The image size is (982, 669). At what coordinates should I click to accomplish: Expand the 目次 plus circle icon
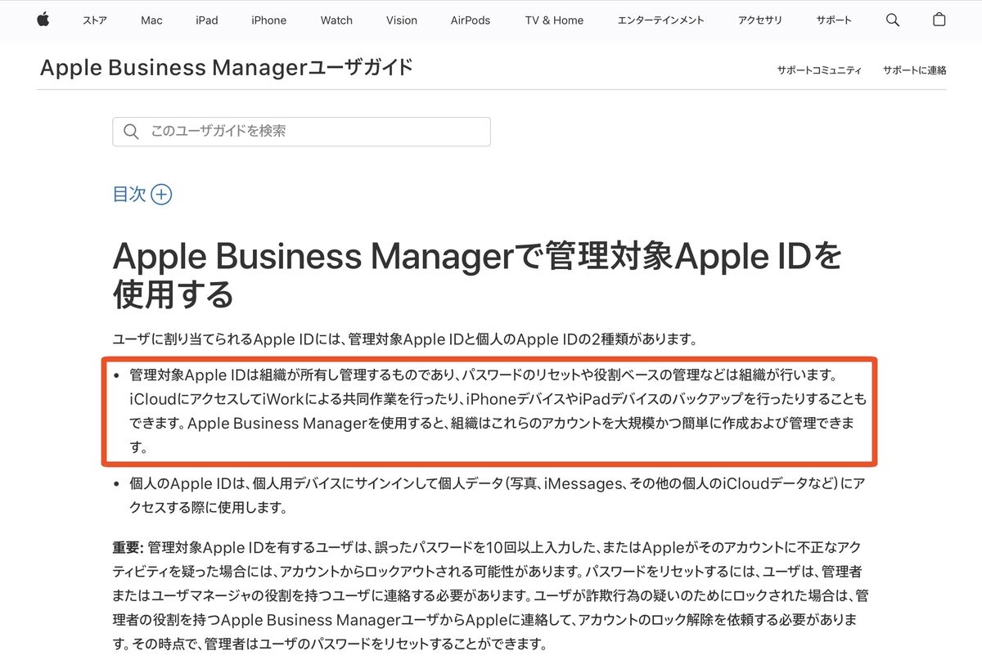click(x=161, y=195)
